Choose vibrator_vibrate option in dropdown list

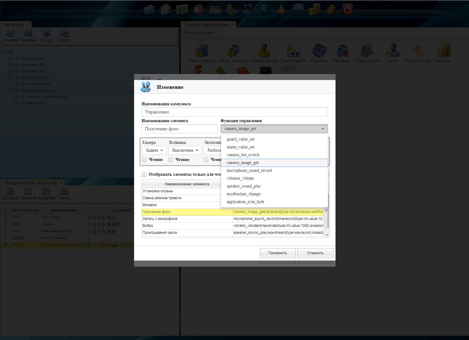click(240, 178)
